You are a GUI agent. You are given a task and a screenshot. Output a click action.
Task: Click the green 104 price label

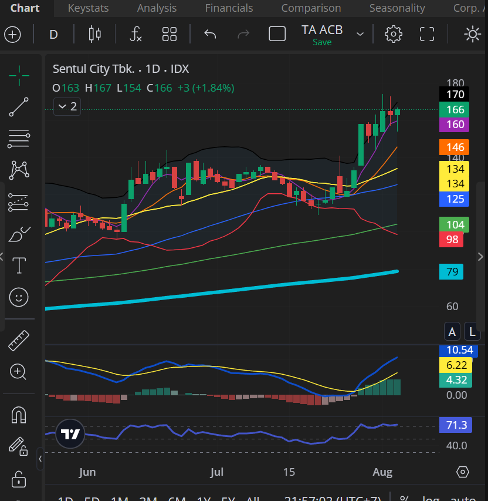click(x=454, y=224)
